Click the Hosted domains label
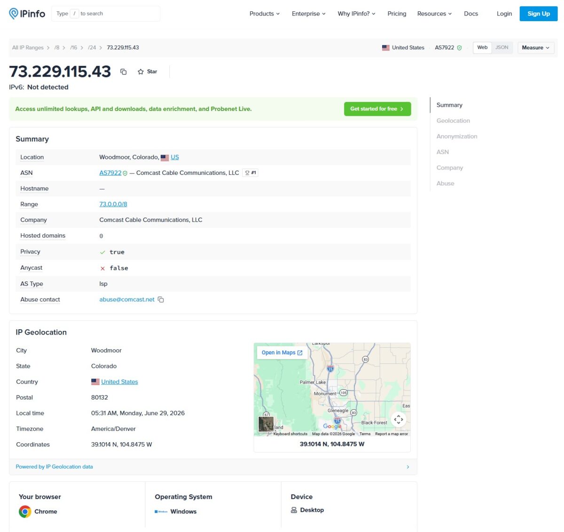Viewport: 564px width, 532px height. click(x=43, y=236)
